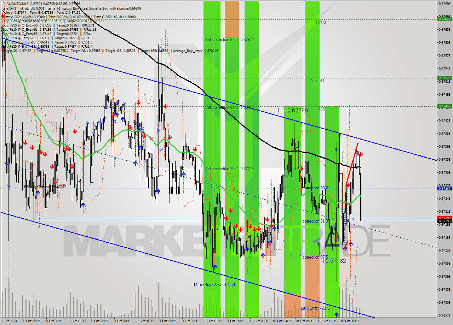The width and height of the screenshot is (453, 325).
Task: Click the 0.67005 price axis label
Action: point(444,302)
